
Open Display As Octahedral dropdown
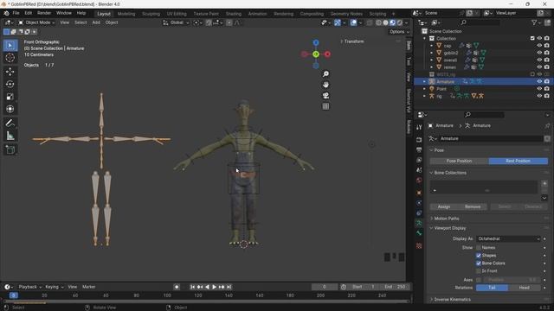point(508,238)
